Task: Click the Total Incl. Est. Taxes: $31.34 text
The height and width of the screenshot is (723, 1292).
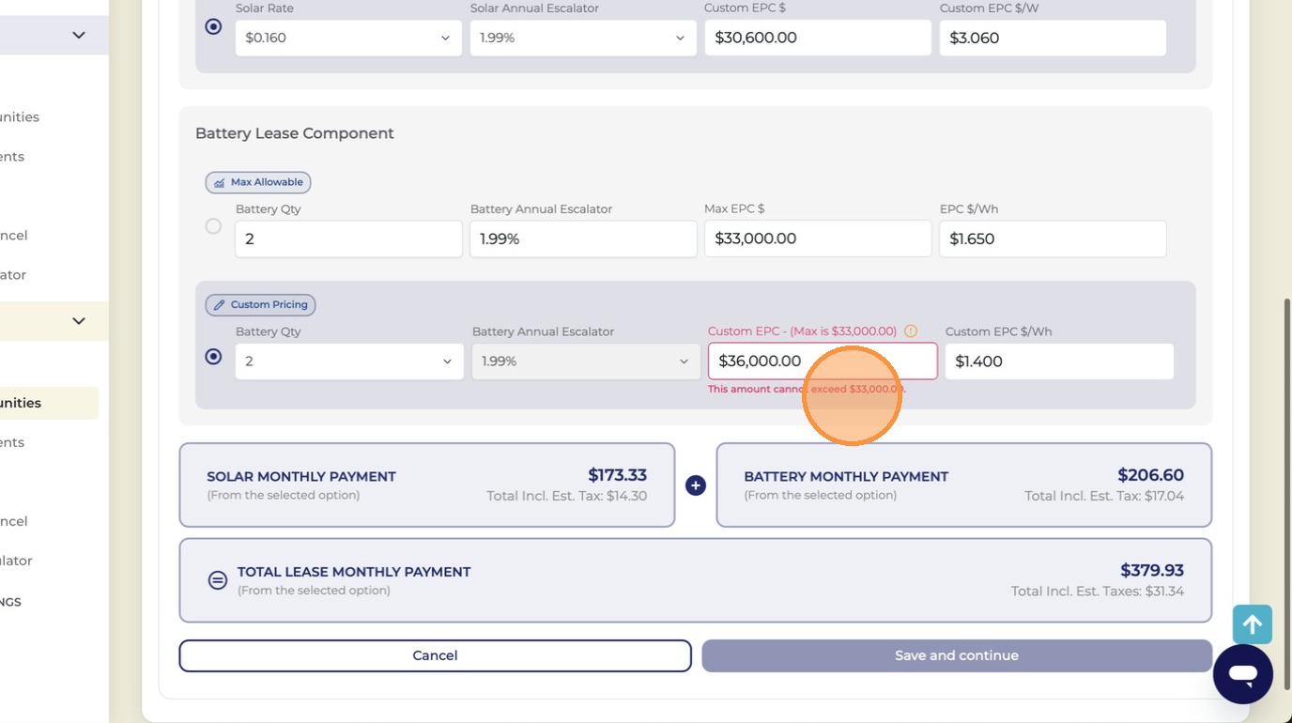Action: (x=1098, y=592)
